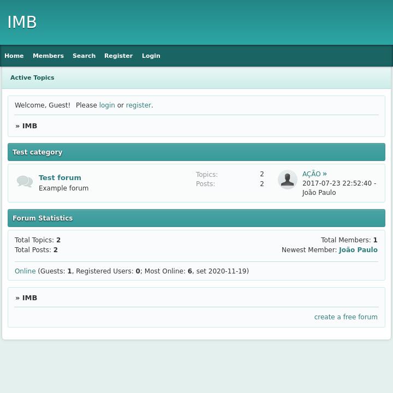393x393 pixels.
Task: Select Login in the top navigation bar
Action: coord(151,56)
